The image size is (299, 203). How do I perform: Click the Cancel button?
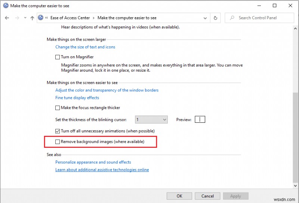point(207,196)
